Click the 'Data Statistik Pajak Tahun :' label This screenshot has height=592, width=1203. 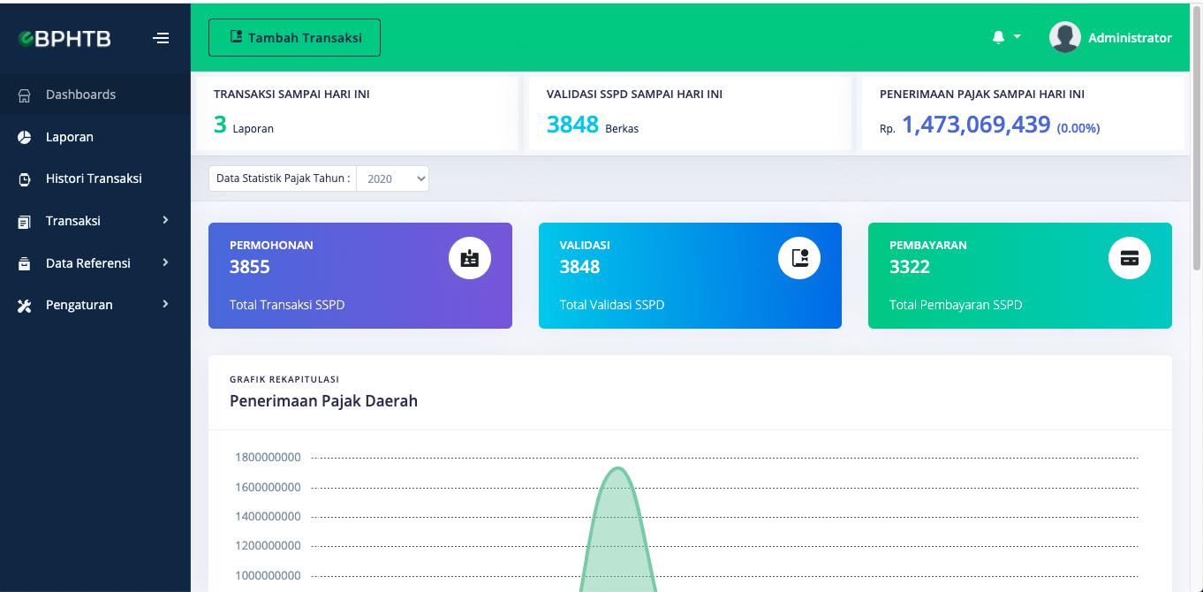coord(283,178)
